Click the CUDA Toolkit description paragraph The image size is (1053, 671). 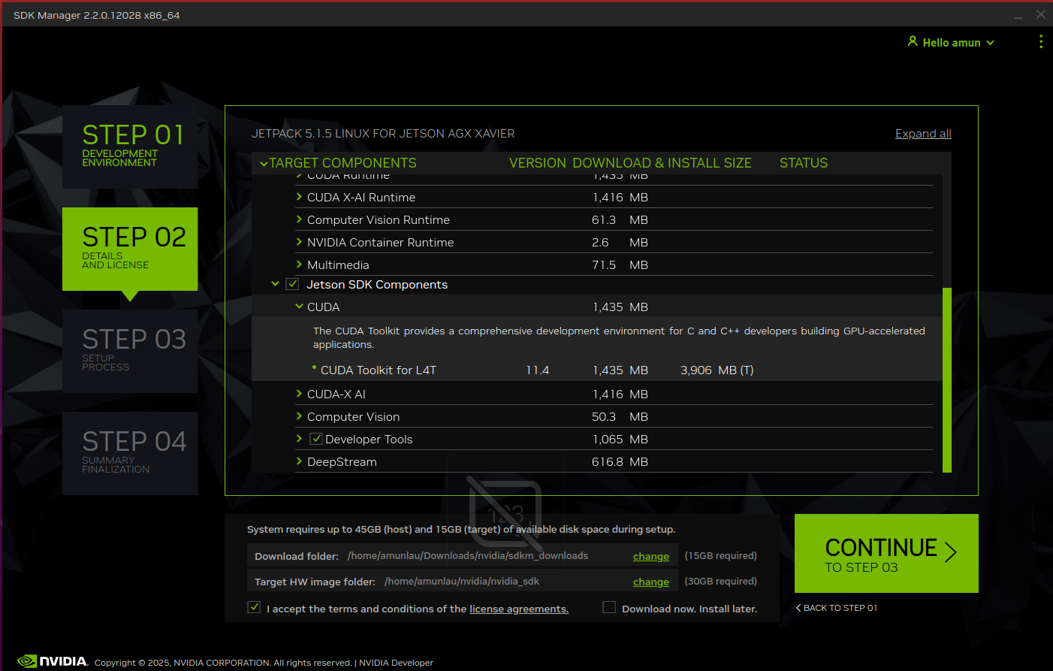coord(619,337)
